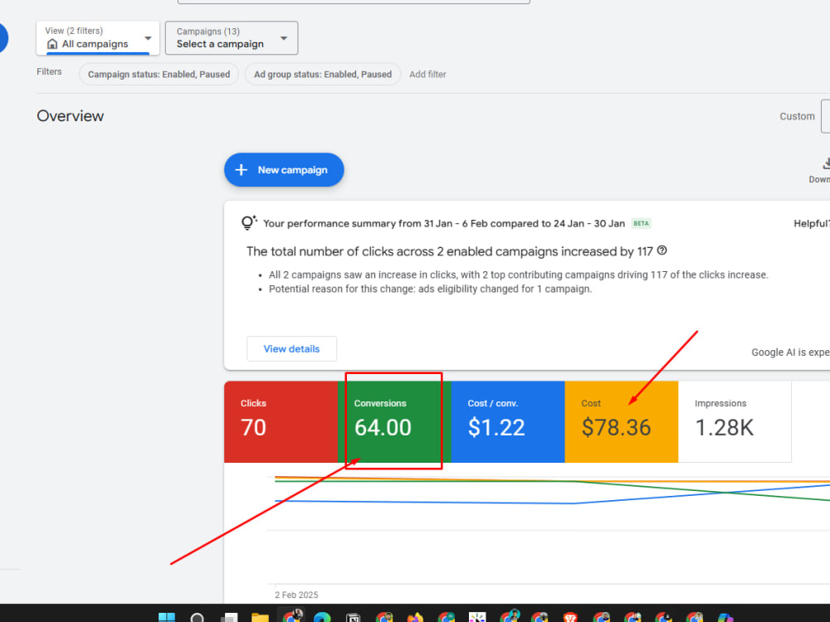
Task: Open Brave browser from the taskbar
Action: (x=570, y=617)
